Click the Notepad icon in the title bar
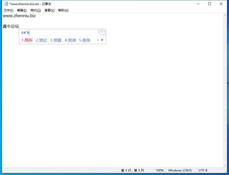The width and height of the screenshot is (229, 175). [6, 4]
